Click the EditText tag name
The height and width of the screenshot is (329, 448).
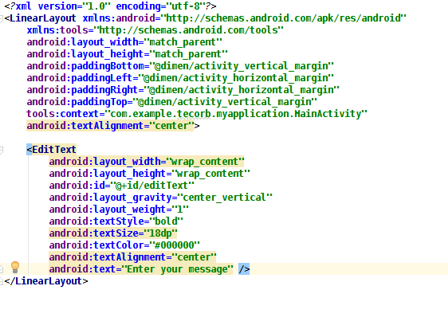tap(54, 150)
